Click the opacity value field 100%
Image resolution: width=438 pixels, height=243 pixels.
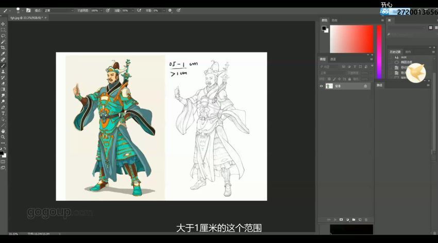[x=95, y=11]
